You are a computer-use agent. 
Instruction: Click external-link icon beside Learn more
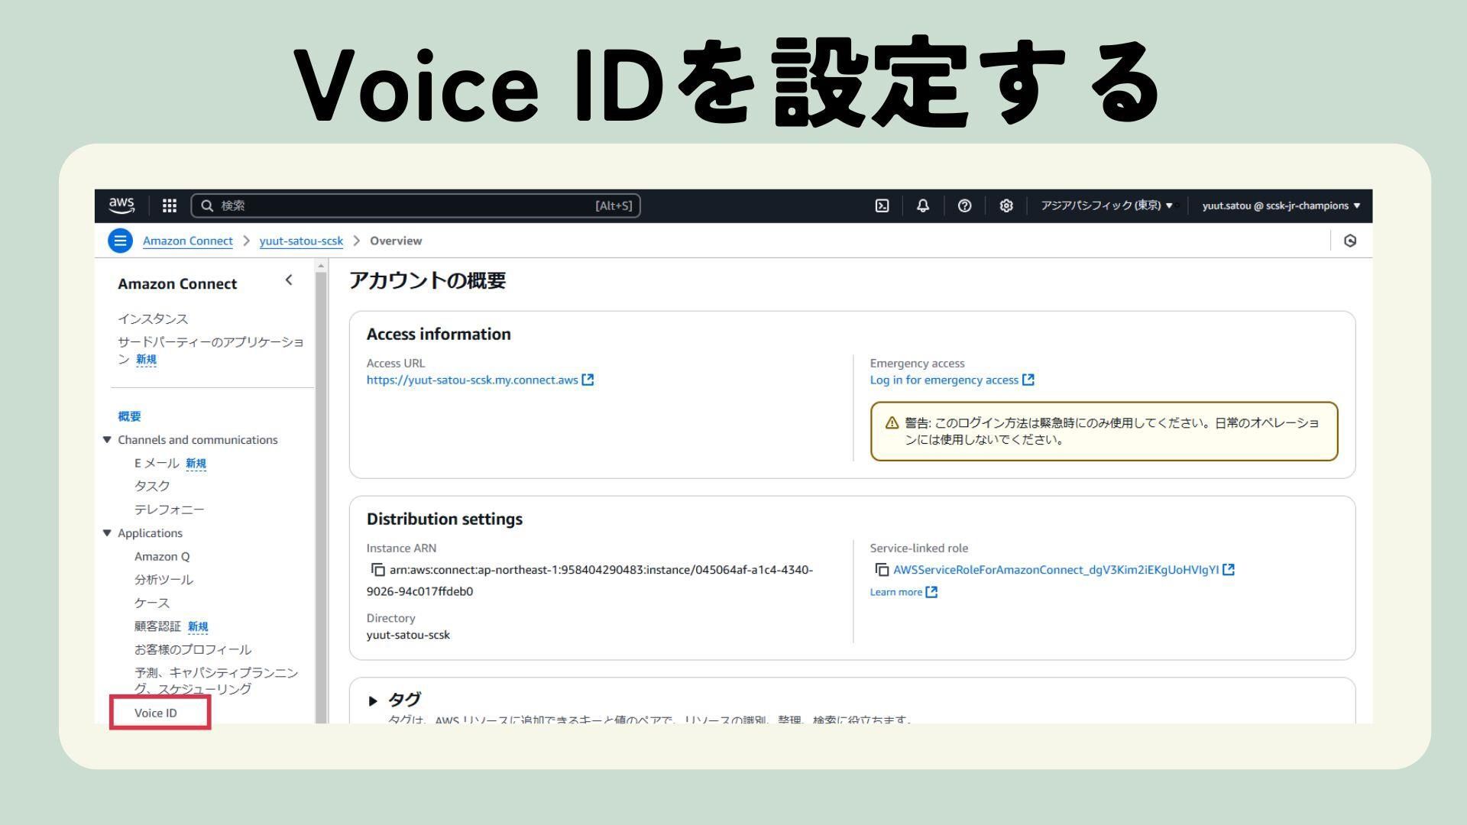pos(931,592)
